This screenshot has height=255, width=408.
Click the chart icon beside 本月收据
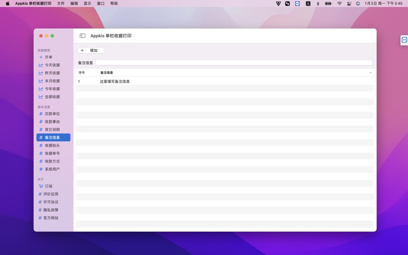41,81
